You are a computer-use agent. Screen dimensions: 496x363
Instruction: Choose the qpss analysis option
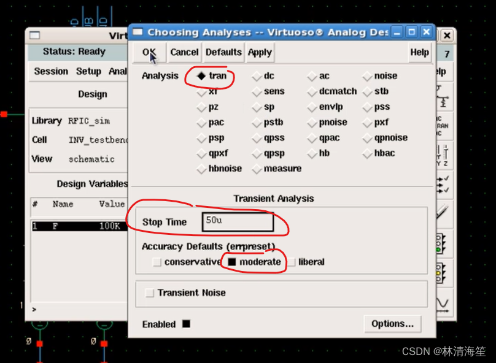point(257,138)
